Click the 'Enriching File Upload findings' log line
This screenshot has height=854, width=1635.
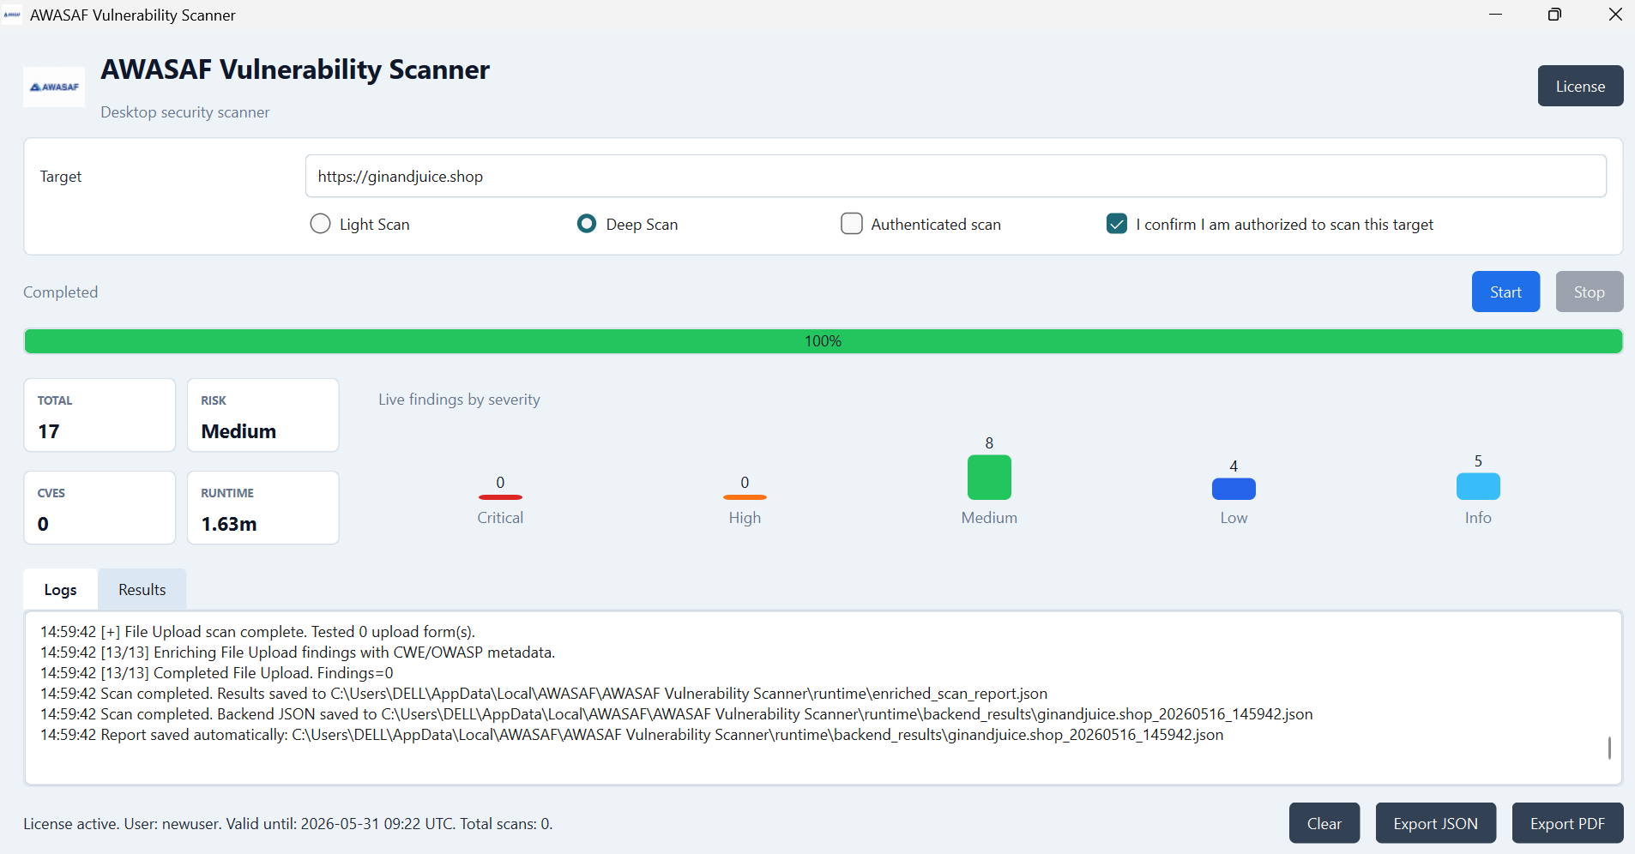(298, 653)
